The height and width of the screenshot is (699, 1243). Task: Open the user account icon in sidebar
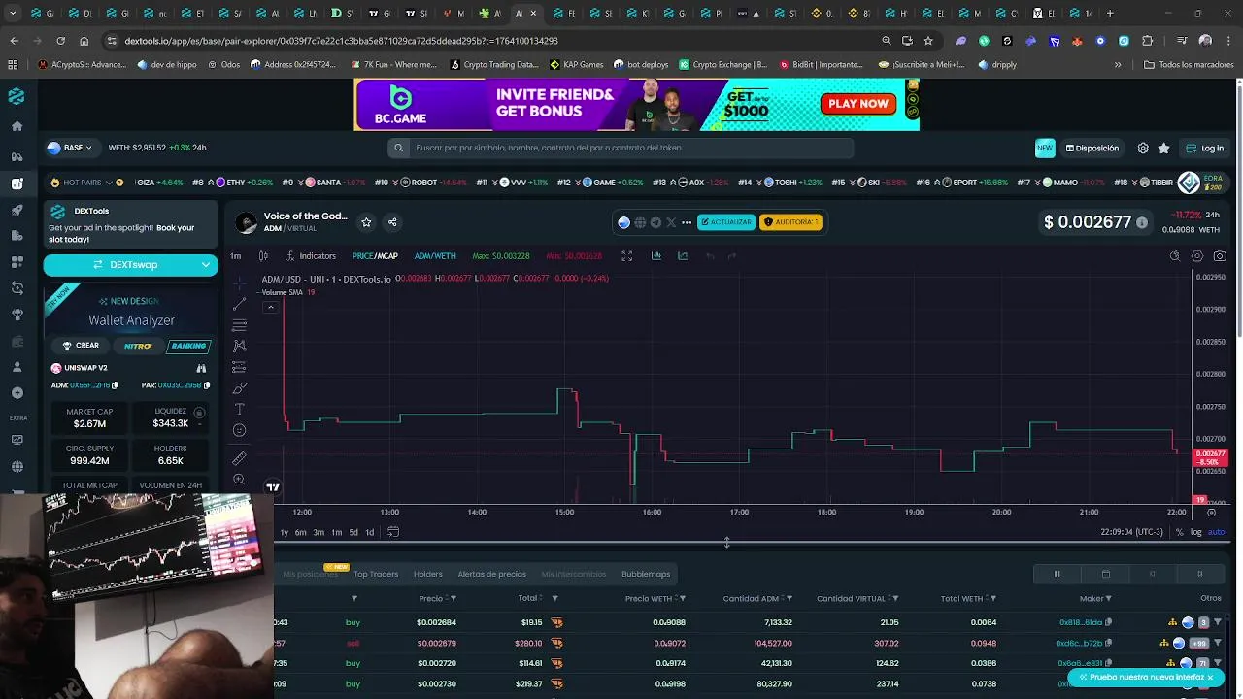17,367
